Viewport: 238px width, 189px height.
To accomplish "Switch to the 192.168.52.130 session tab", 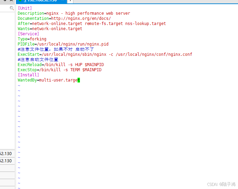I will (41, 1).
